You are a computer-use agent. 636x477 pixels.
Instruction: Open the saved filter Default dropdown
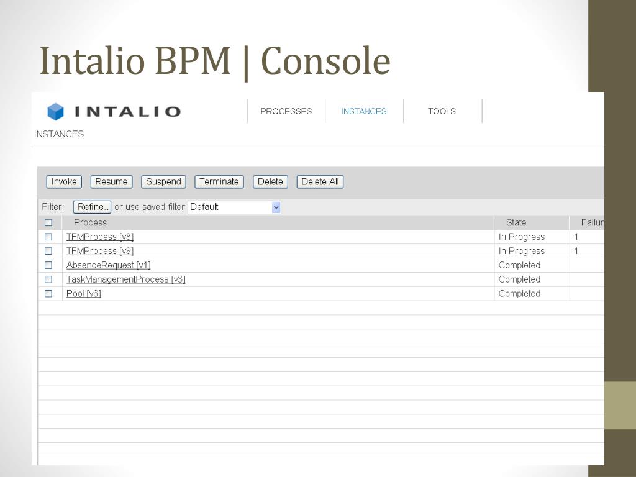point(234,207)
